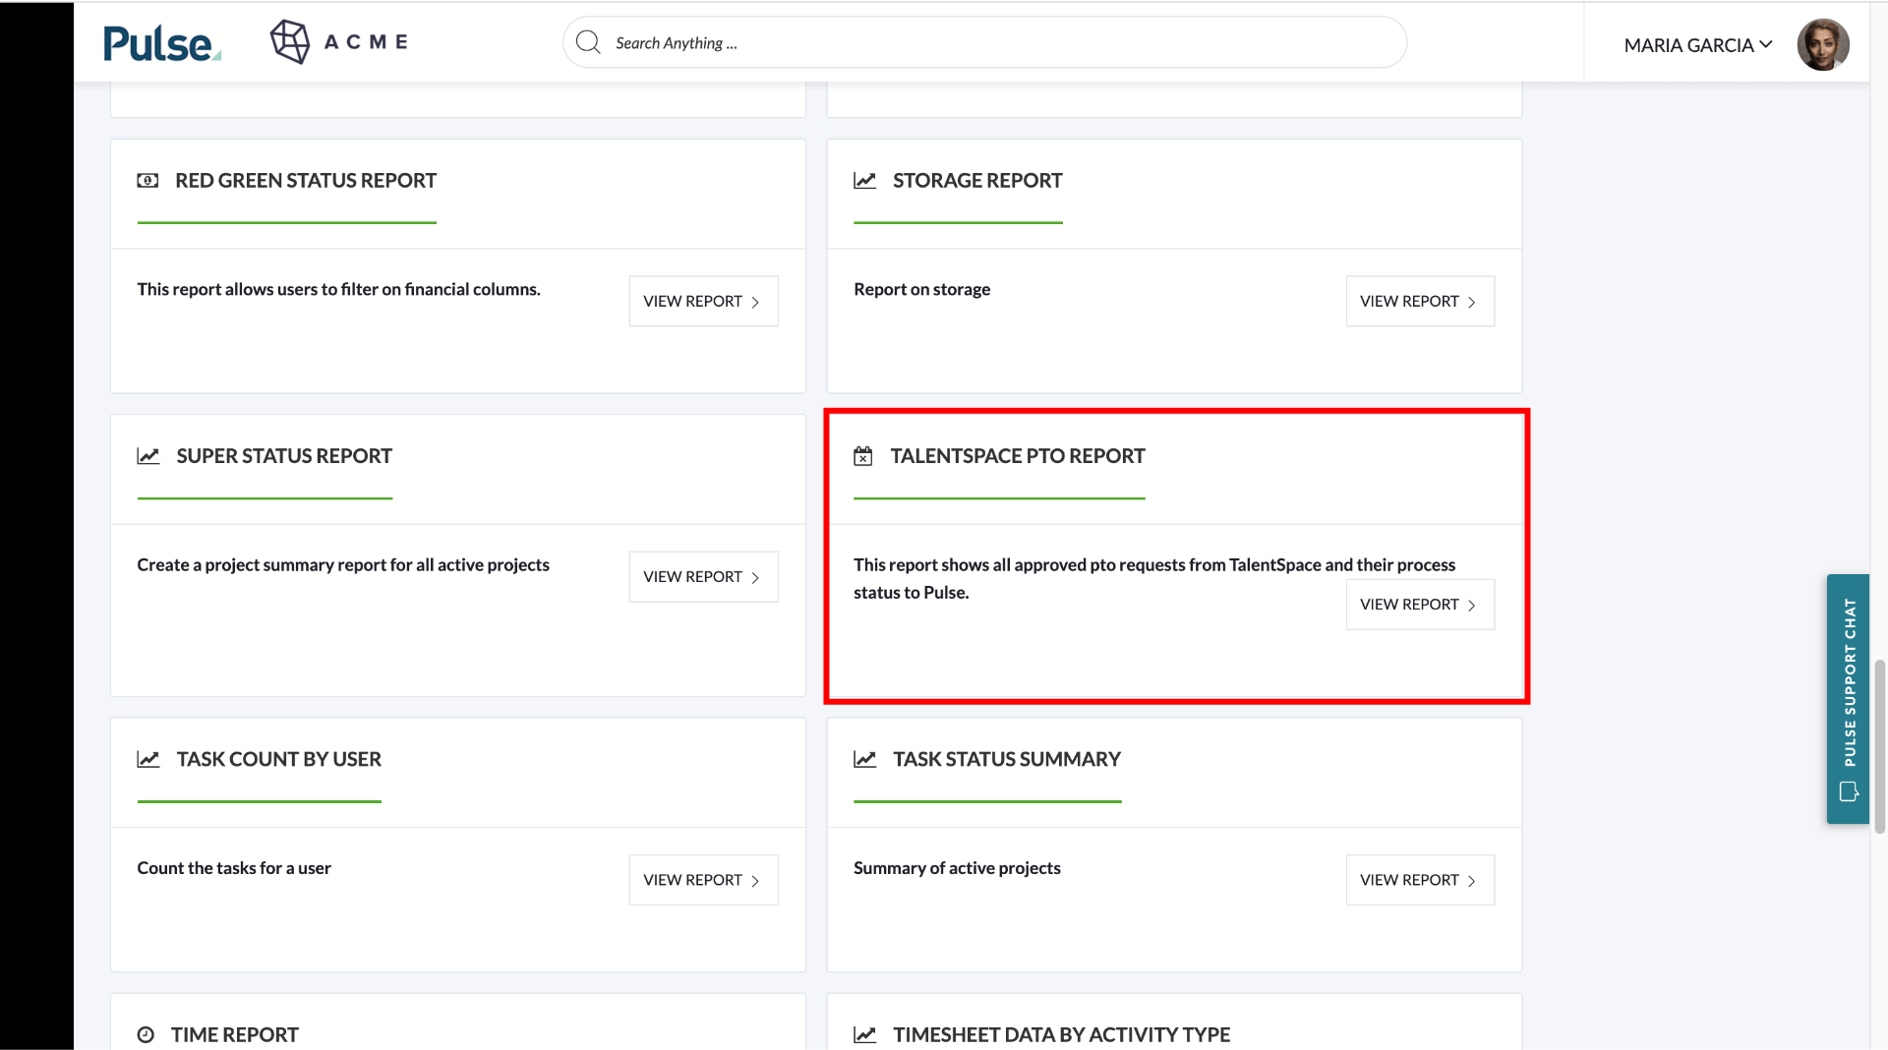The height and width of the screenshot is (1050, 1888).
Task: Click the Timesheet Data chart icon
Action: [x=864, y=1034]
